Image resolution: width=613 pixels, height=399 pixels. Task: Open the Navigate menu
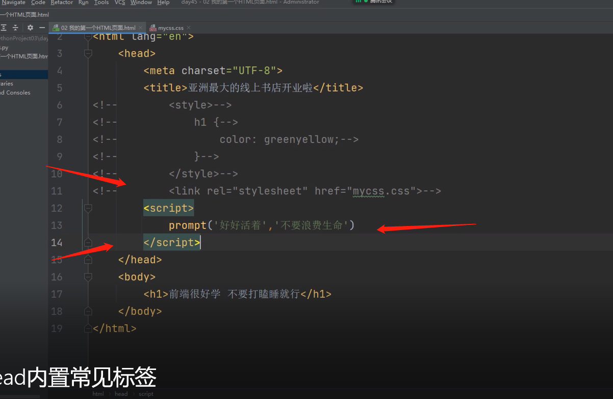coord(13,3)
